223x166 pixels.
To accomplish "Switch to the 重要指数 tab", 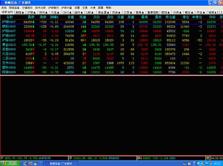I will pyautogui.click(x=153, y=12).
